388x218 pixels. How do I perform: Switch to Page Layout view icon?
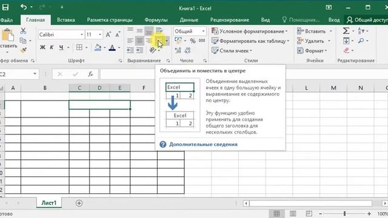293,213
